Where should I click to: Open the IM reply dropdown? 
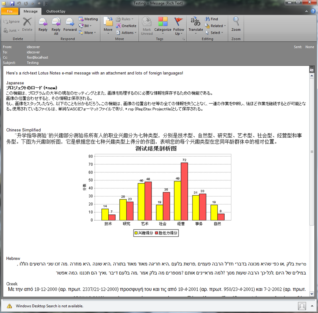[85, 26]
